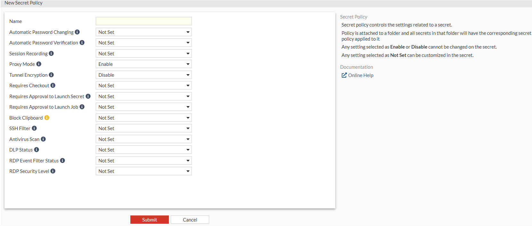The height and width of the screenshot is (226, 532).
Task: Open RDP Security Level dropdown
Action: pos(144,171)
